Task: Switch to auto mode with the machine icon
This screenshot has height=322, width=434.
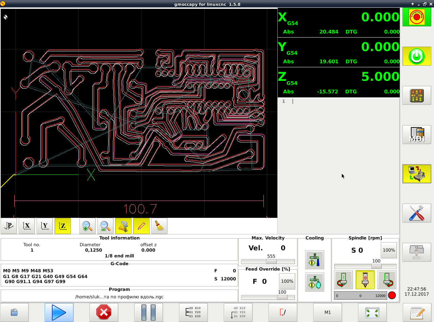Action: coord(416,174)
